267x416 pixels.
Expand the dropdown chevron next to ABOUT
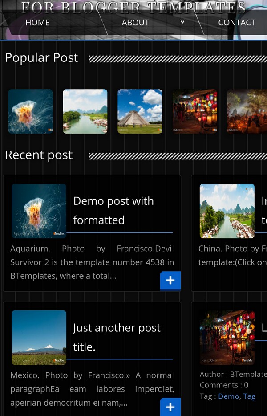pos(182,21)
